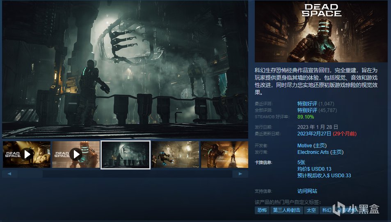Select the 恐怖 tag
Viewport: 391px width, 222px height.
(x=262, y=210)
